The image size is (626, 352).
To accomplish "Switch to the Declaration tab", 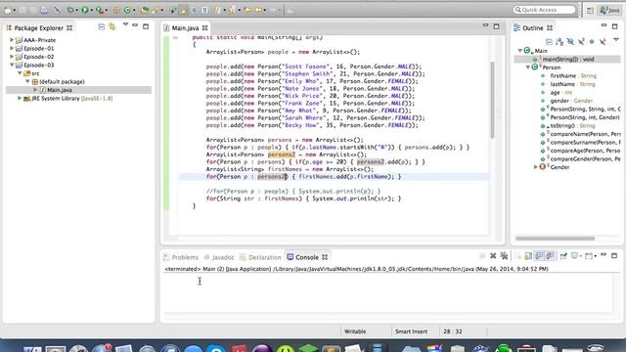I will click(260, 257).
